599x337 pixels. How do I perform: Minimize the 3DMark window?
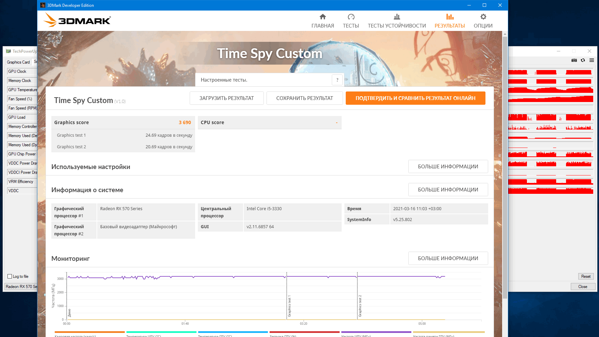pyautogui.click(x=469, y=5)
